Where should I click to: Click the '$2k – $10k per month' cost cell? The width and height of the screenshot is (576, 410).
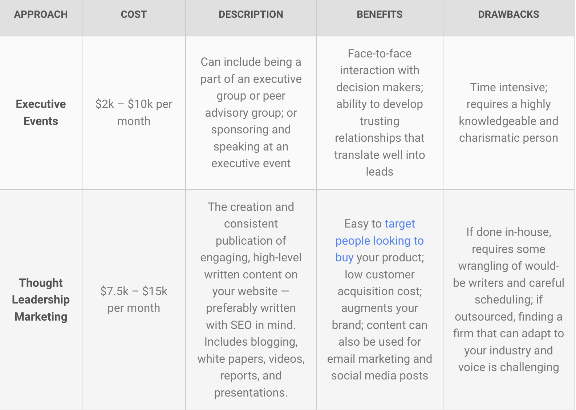tap(134, 112)
